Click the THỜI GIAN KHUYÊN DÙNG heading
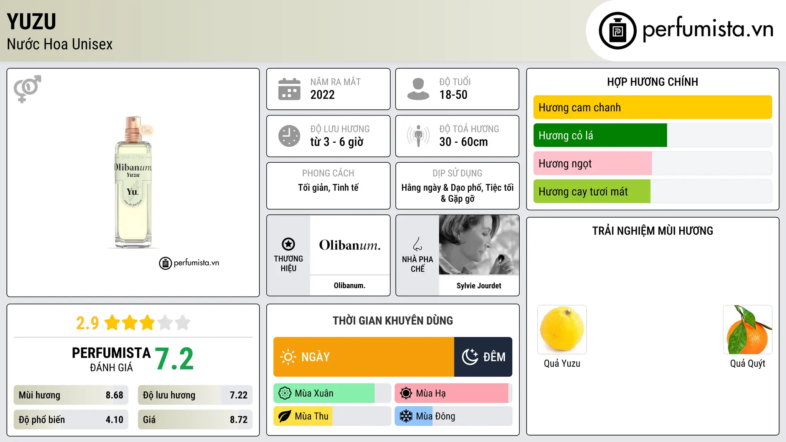 coord(393,320)
